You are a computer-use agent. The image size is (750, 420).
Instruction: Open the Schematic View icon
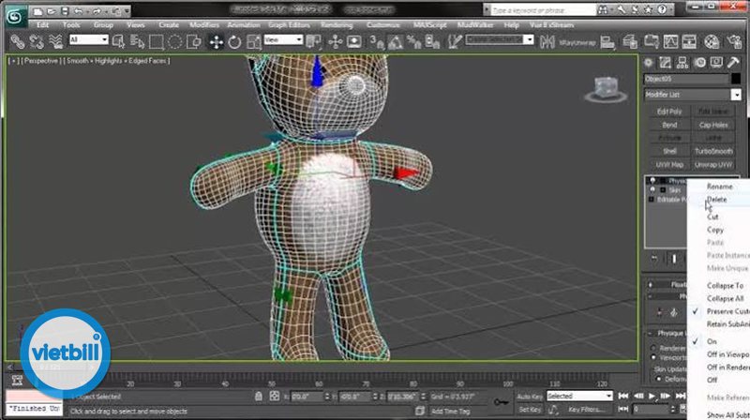point(689,41)
